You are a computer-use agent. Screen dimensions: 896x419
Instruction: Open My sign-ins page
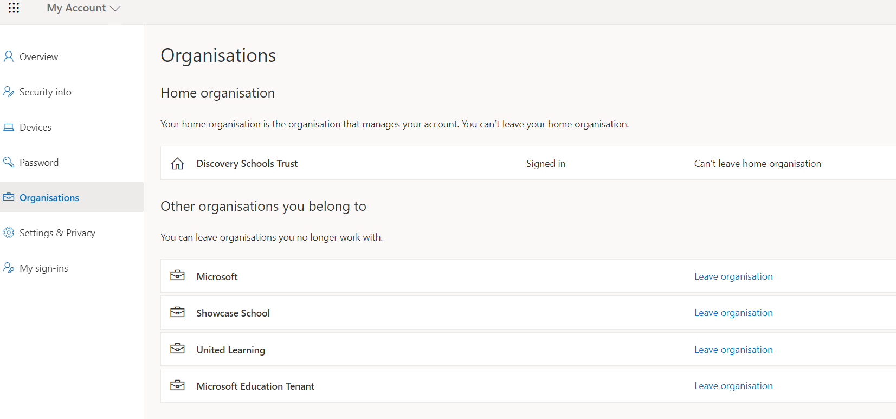[44, 268]
